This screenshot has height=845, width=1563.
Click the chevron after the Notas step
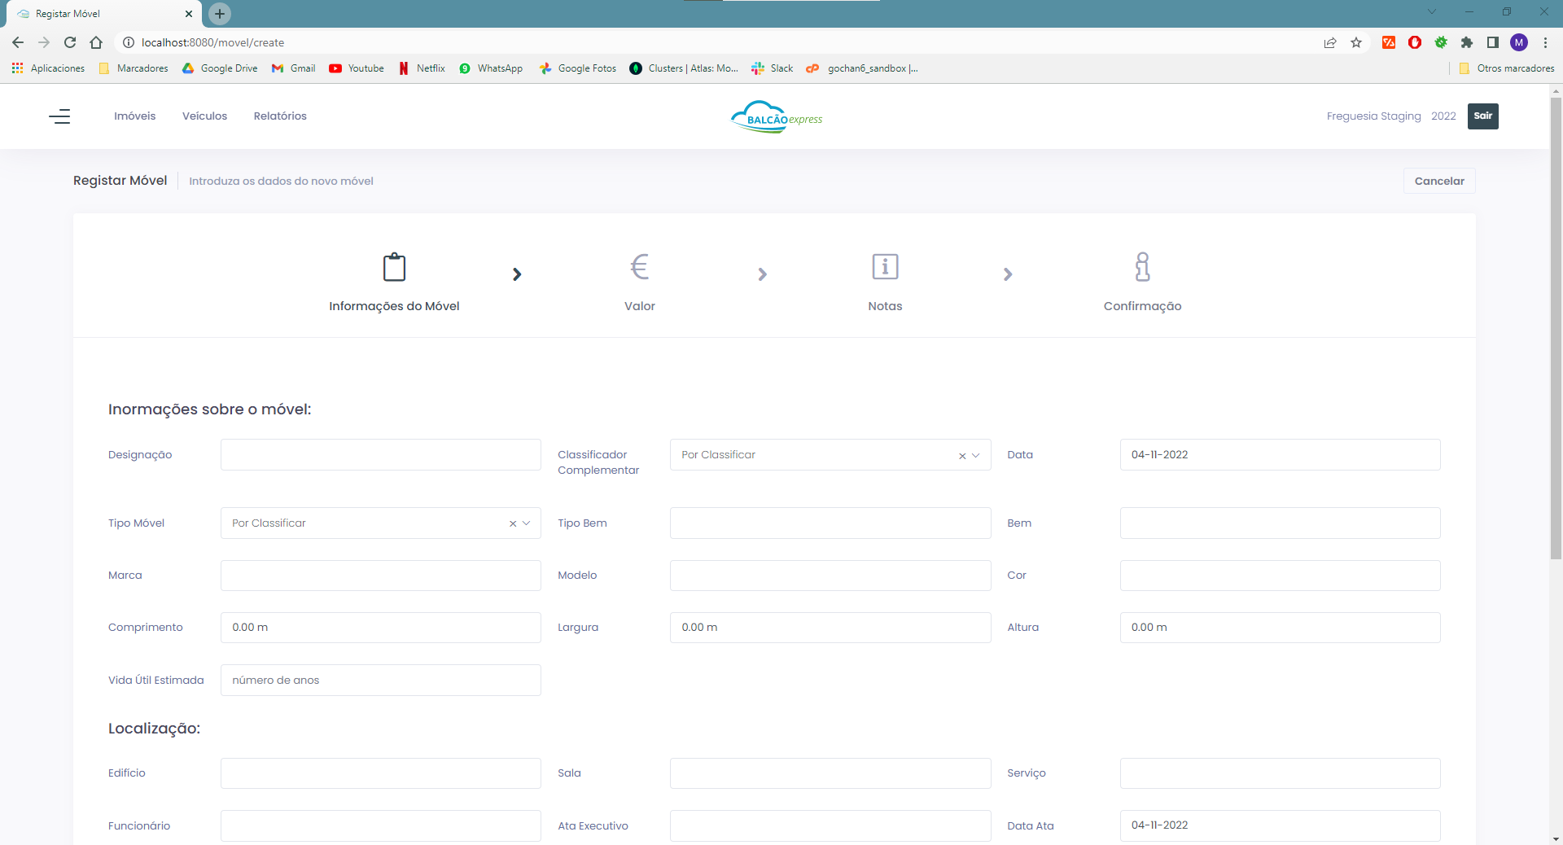coord(1008,274)
